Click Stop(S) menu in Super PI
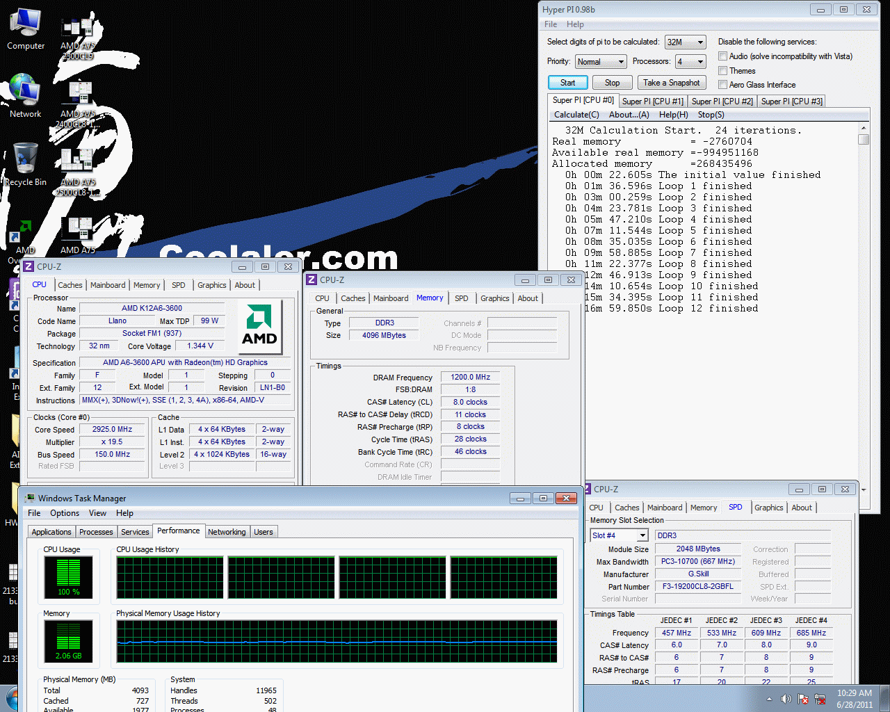 [x=711, y=115]
